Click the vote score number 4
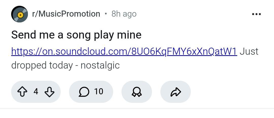The height and width of the screenshot is (118, 274). click(36, 92)
